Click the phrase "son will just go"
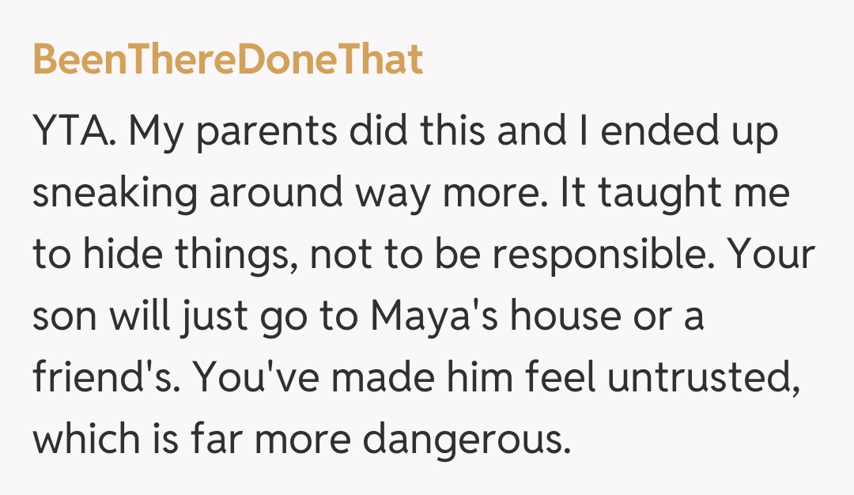Screen dimensions: 854x495 click(158, 317)
